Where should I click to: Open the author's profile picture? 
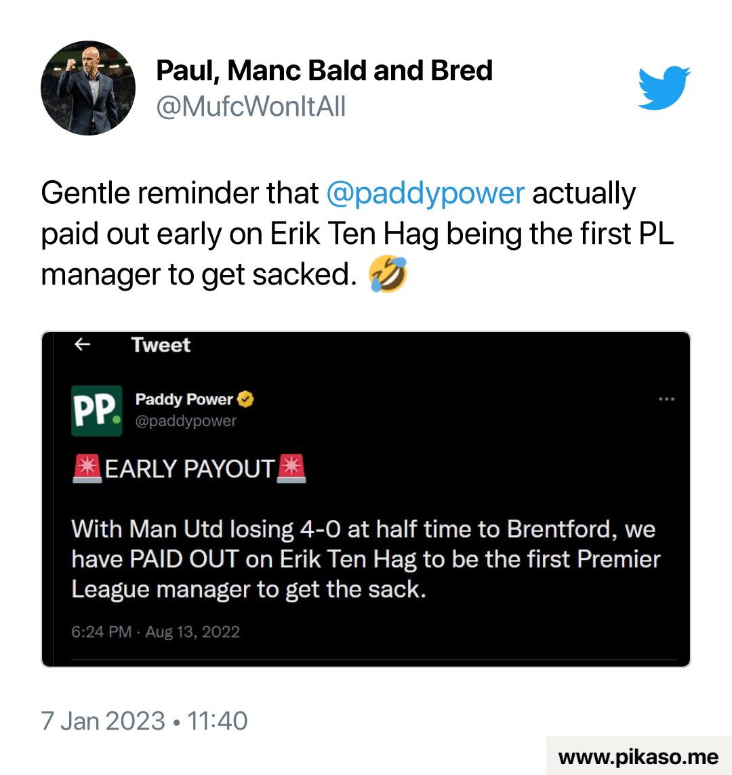[x=88, y=88]
